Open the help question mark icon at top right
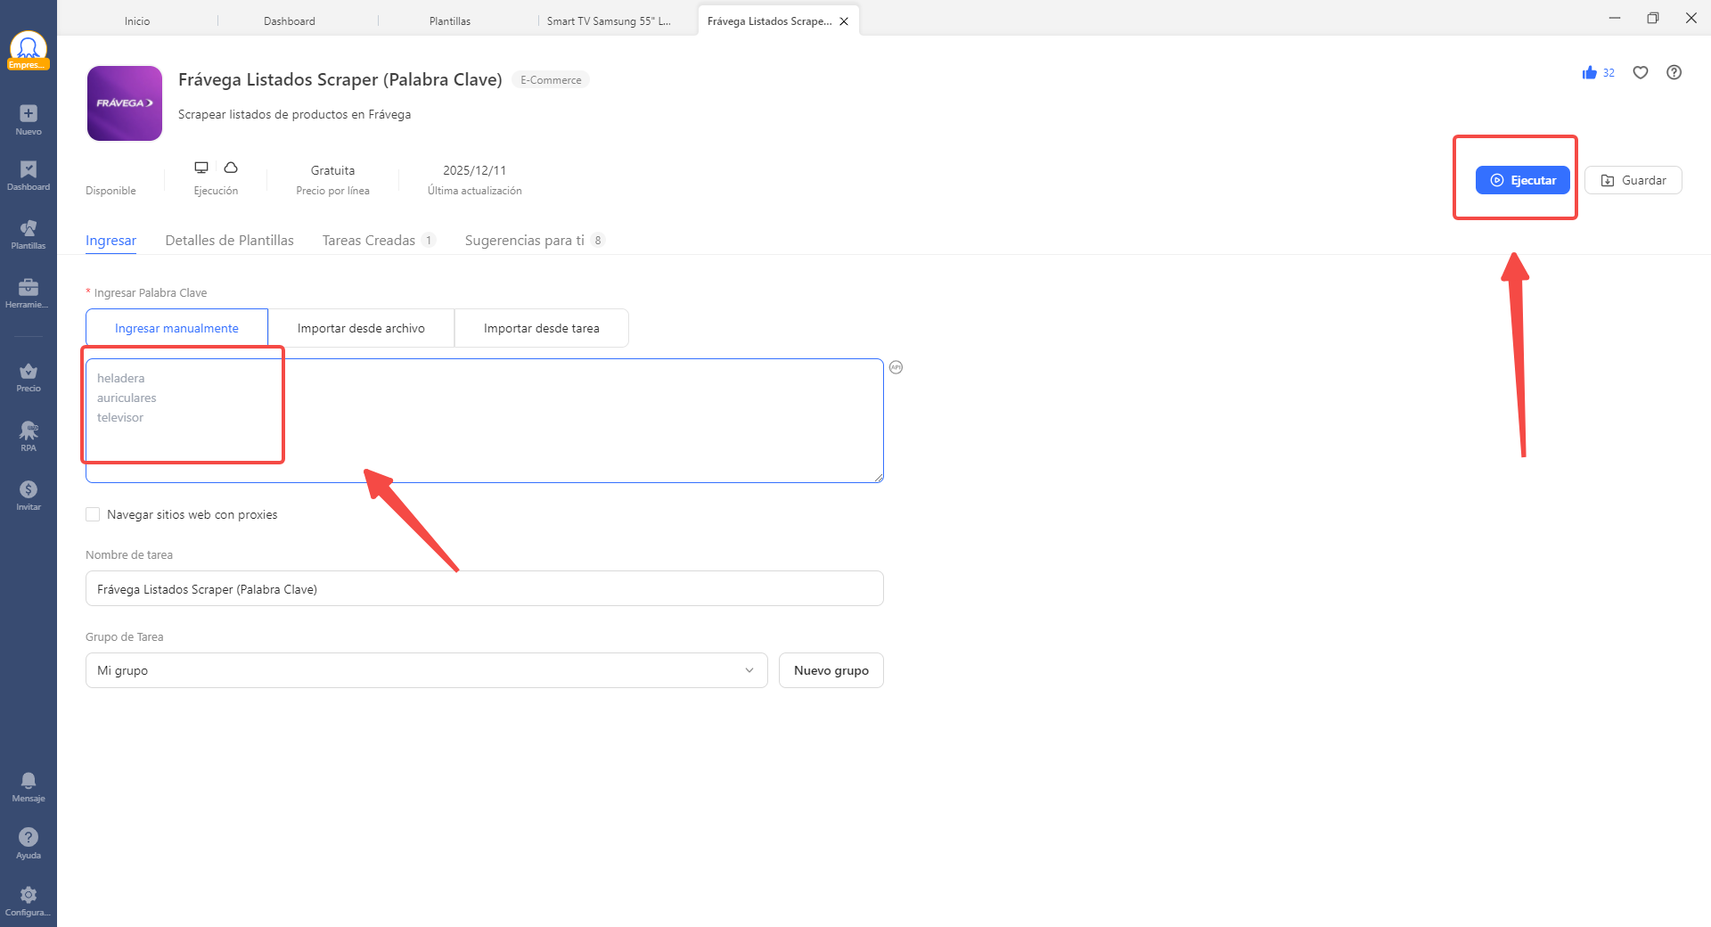The width and height of the screenshot is (1711, 927). tap(1674, 73)
